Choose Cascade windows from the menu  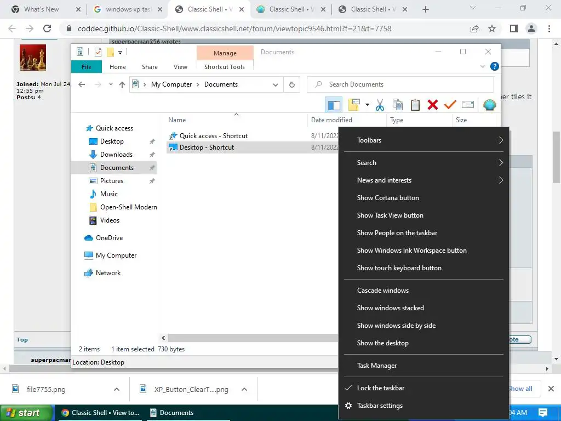(x=423, y=291)
